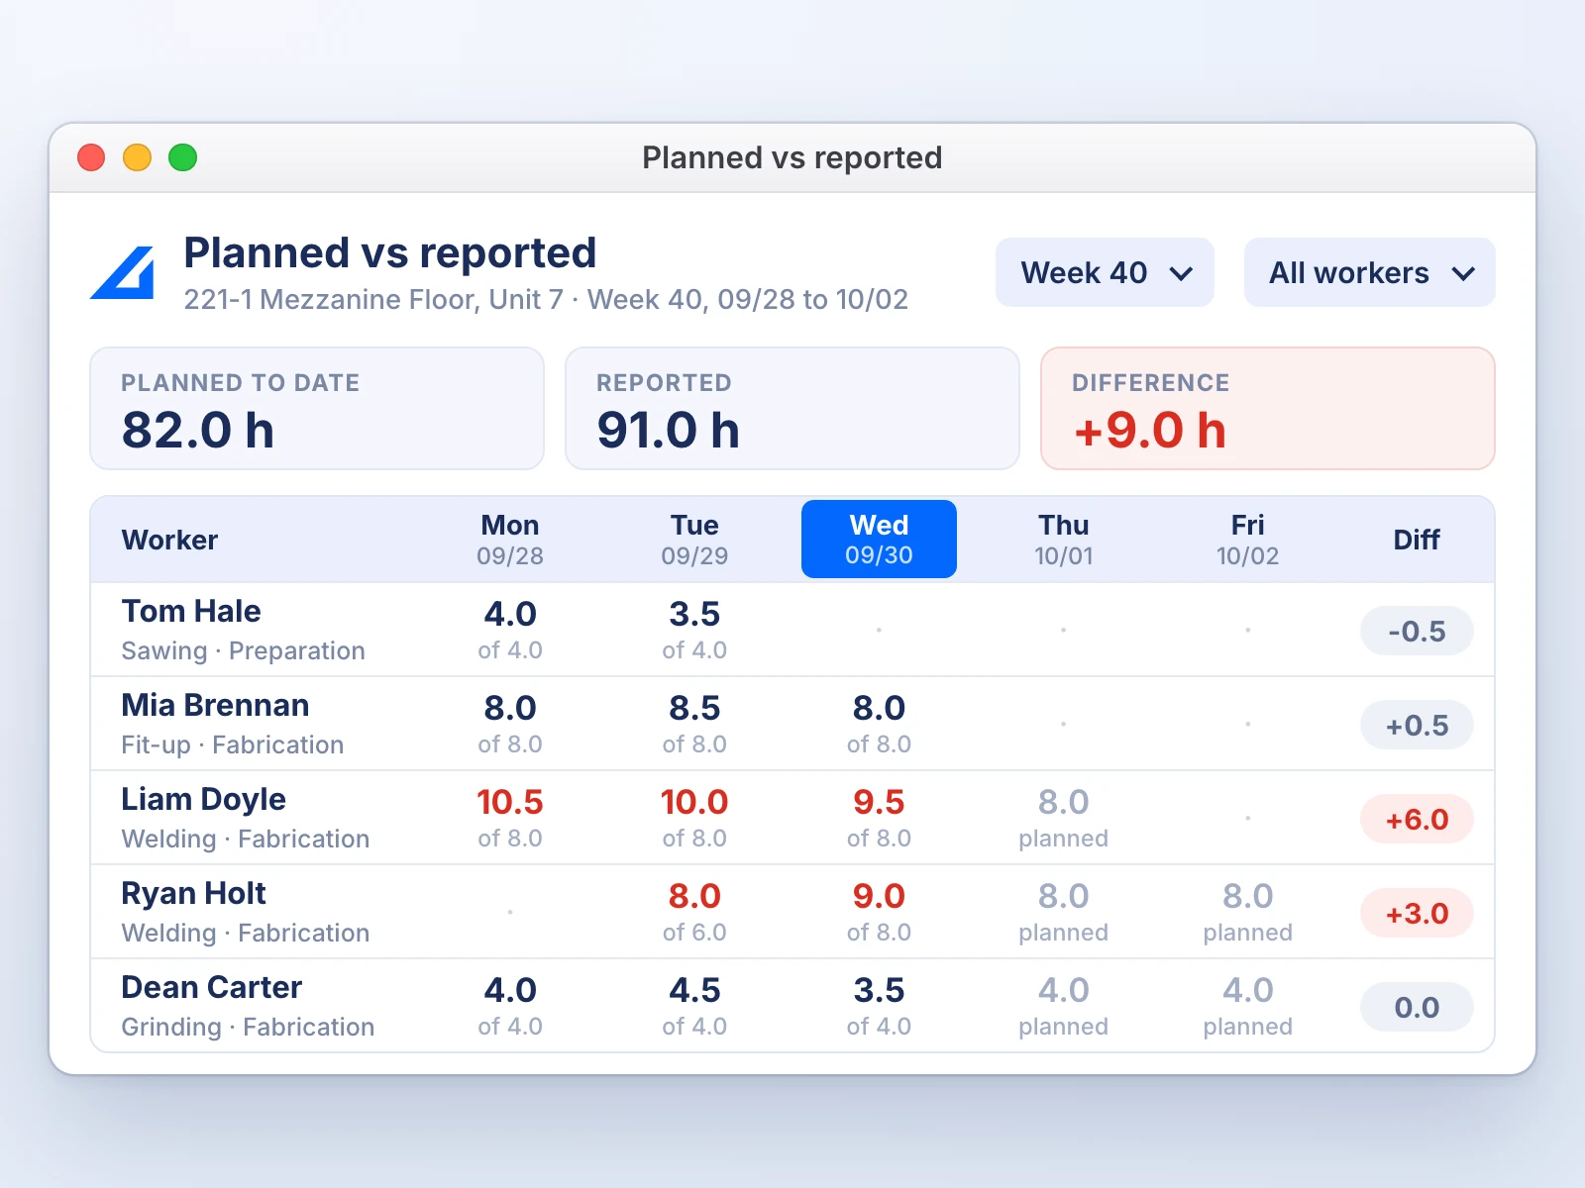This screenshot has height=1188, width=1585.
Task: Click Ryan Holt's name
Action: click(x=193, y=893)
